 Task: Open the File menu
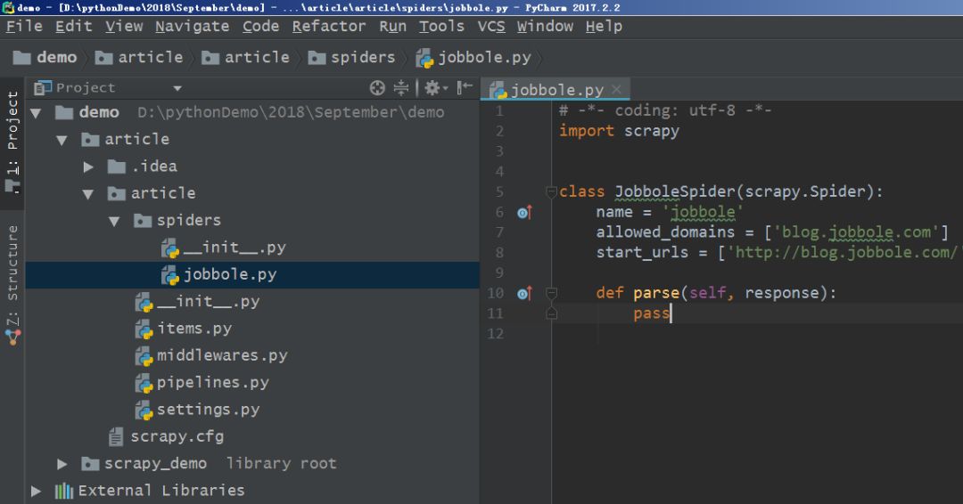point(25,27)
